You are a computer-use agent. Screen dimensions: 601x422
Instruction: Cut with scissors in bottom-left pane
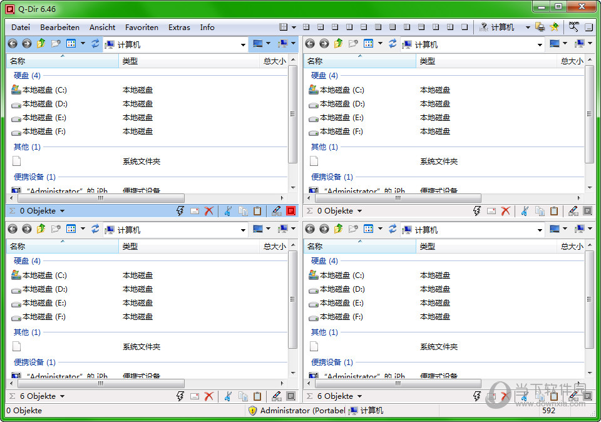228,396
